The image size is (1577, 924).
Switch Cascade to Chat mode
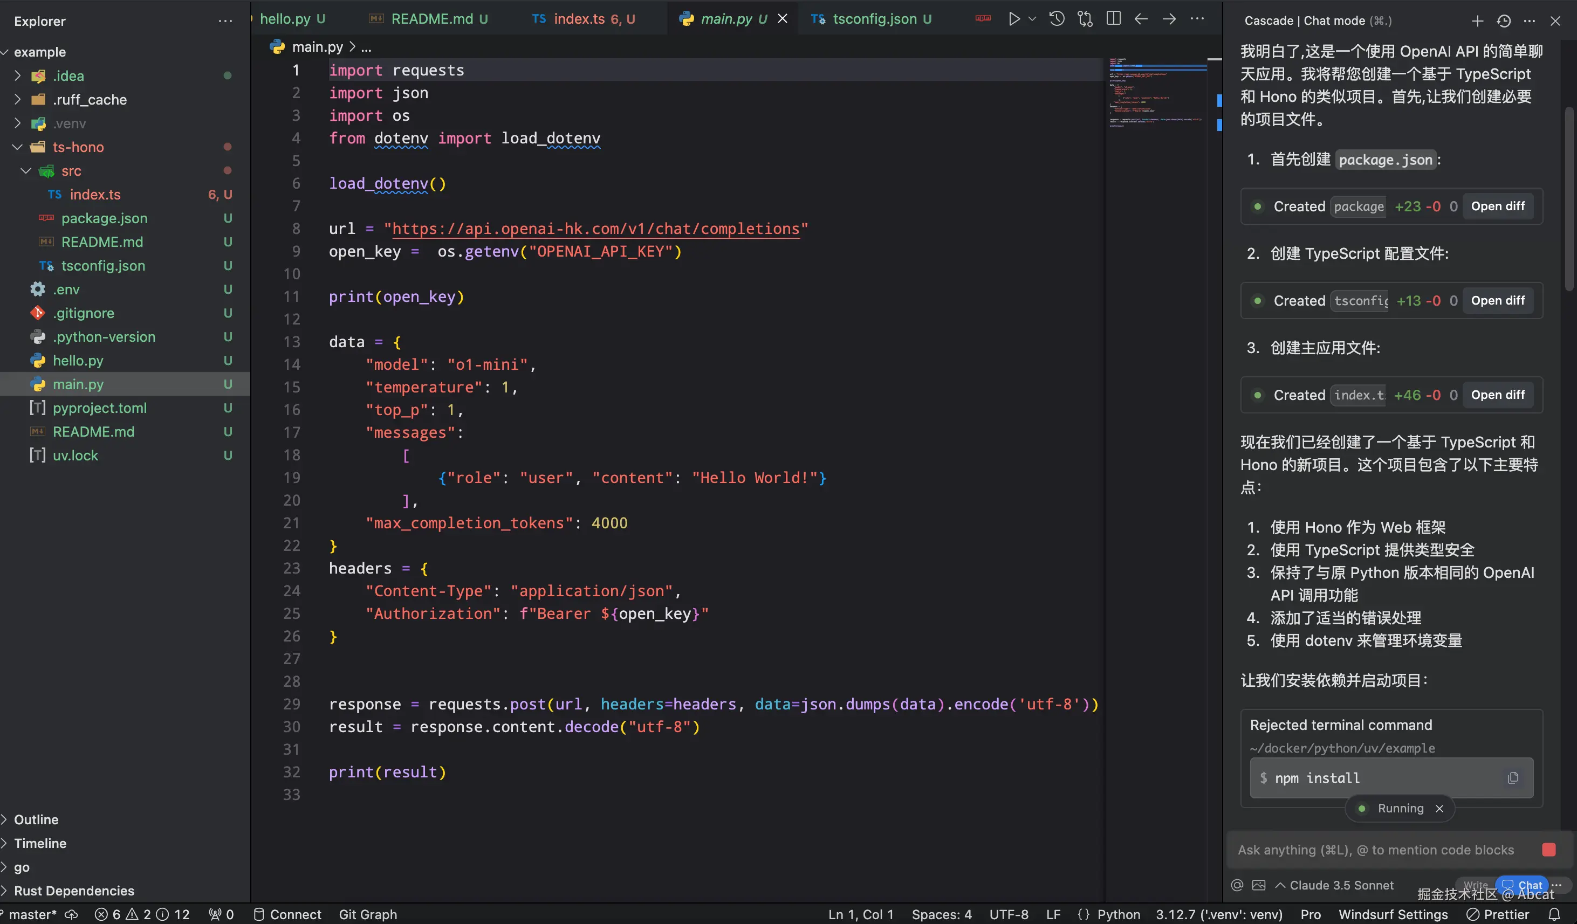tap(1523, 885)
